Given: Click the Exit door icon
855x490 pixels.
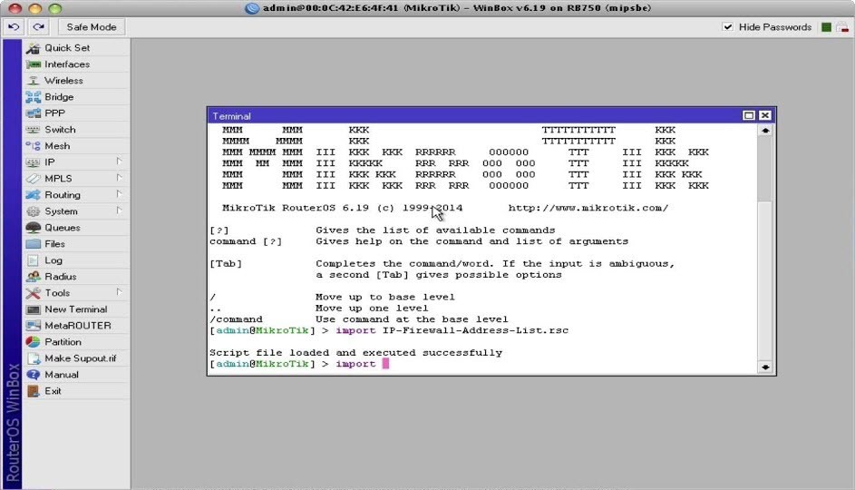Looking at the screenshot, I should [x=34, y=391].
